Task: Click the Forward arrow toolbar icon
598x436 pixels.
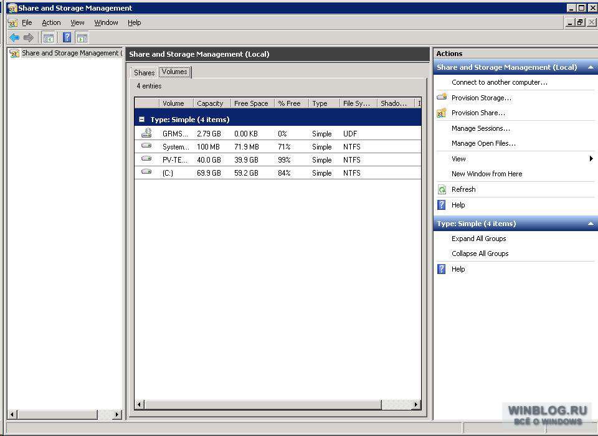Action: [29, 37]
